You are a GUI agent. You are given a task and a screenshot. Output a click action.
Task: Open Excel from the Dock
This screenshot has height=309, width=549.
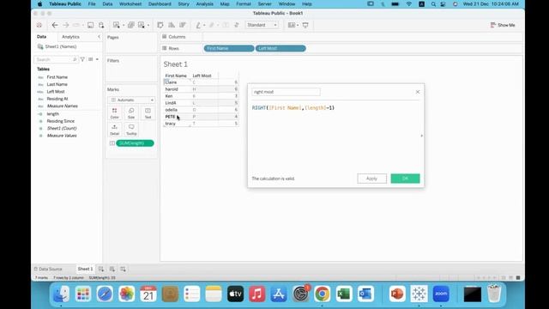point(344,294)
